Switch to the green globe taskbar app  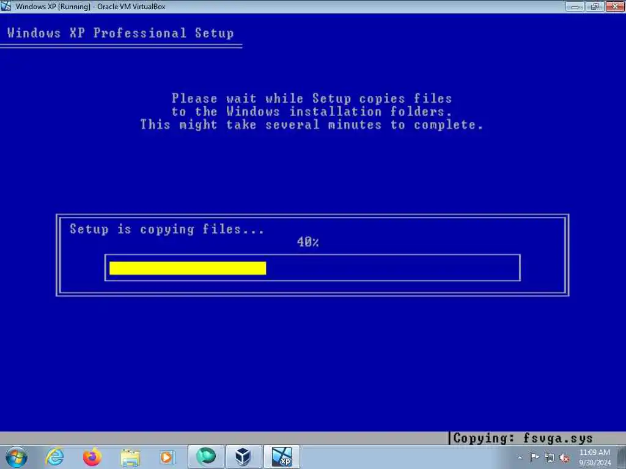(x=205, y=457)
